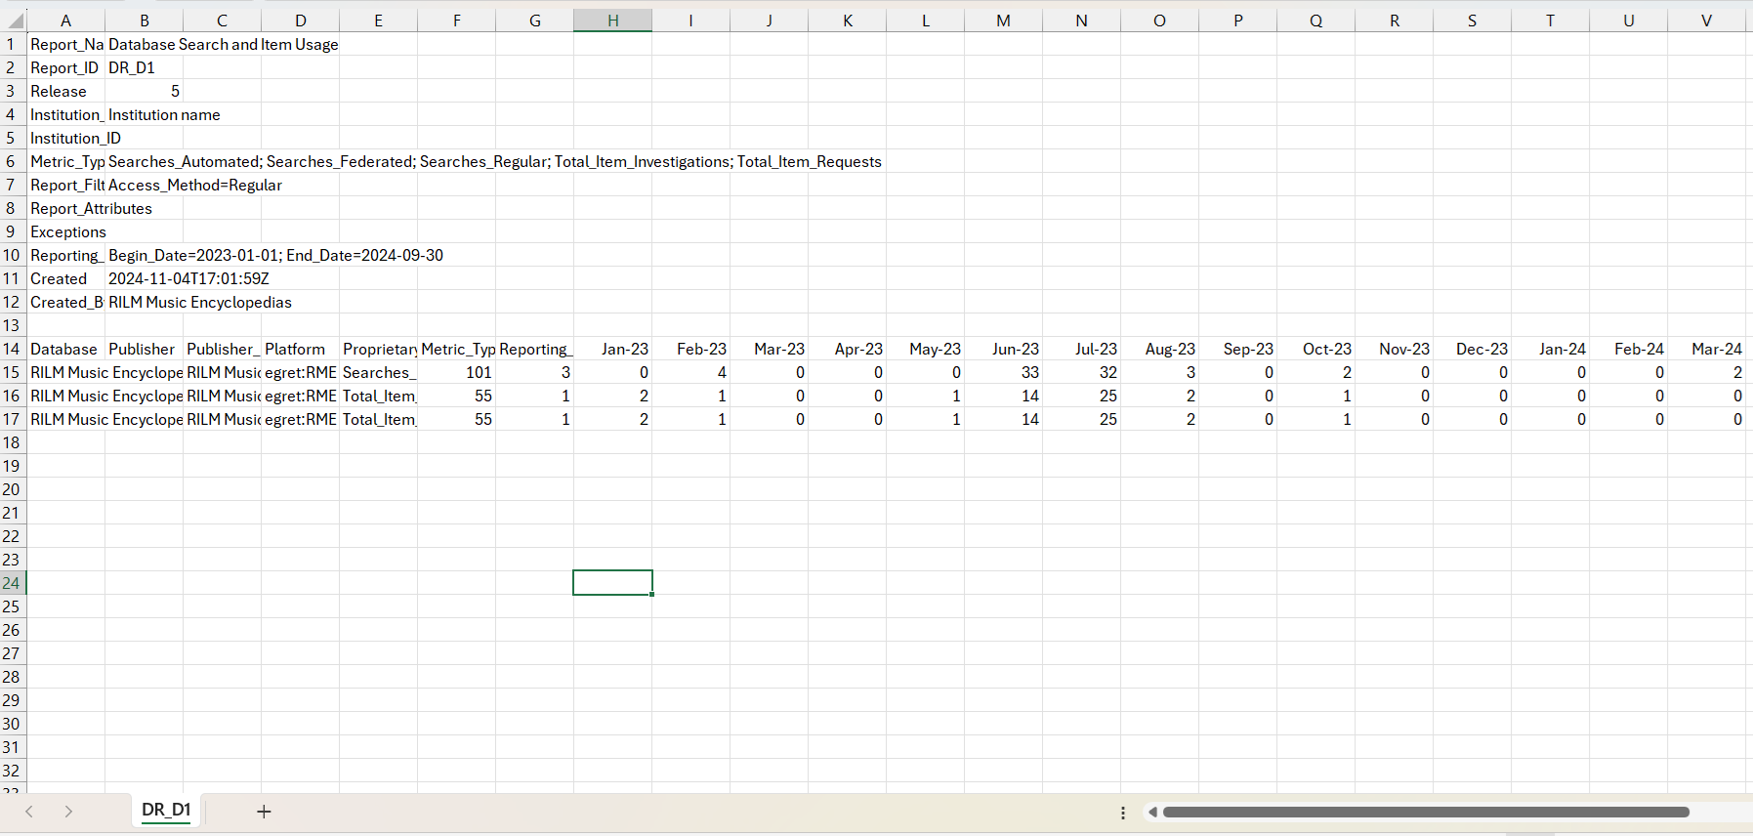Select column H header
The width and height of the screenshot is (1753, 836).
coord(612,21)
